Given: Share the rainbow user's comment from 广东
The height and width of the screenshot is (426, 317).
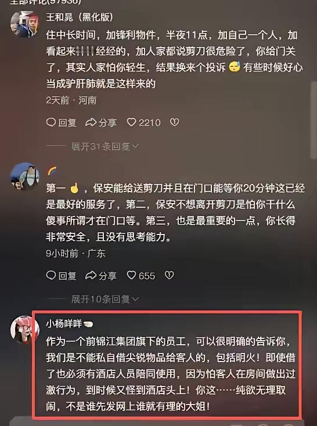Looking at the screenshot, I should (x=101, y=276).
